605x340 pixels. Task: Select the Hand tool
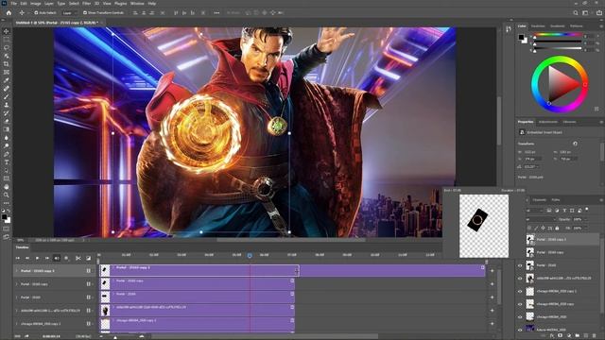click(x=7, y=187)
